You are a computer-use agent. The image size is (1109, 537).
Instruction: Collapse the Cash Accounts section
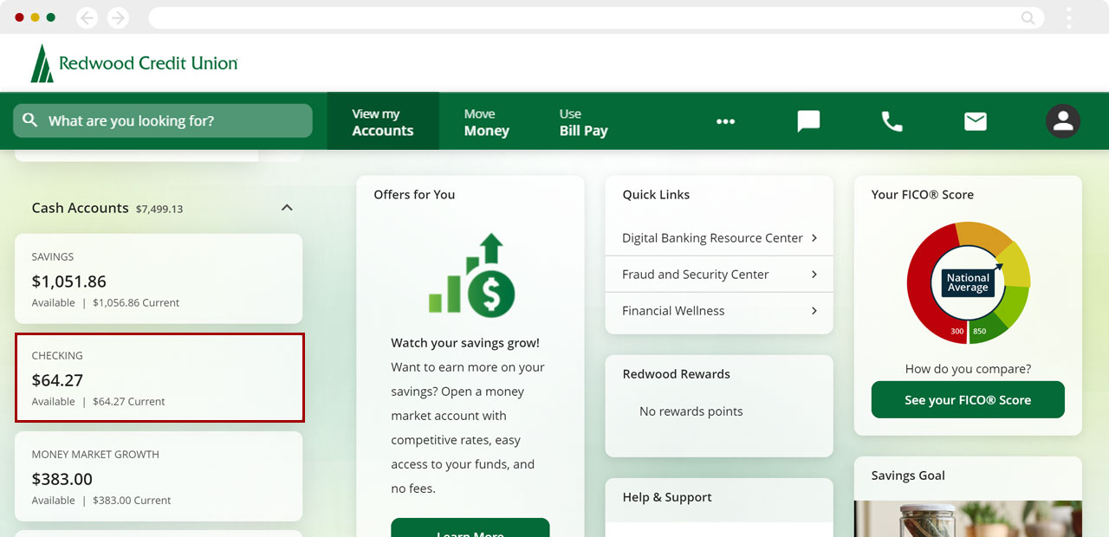coord(287,208)
